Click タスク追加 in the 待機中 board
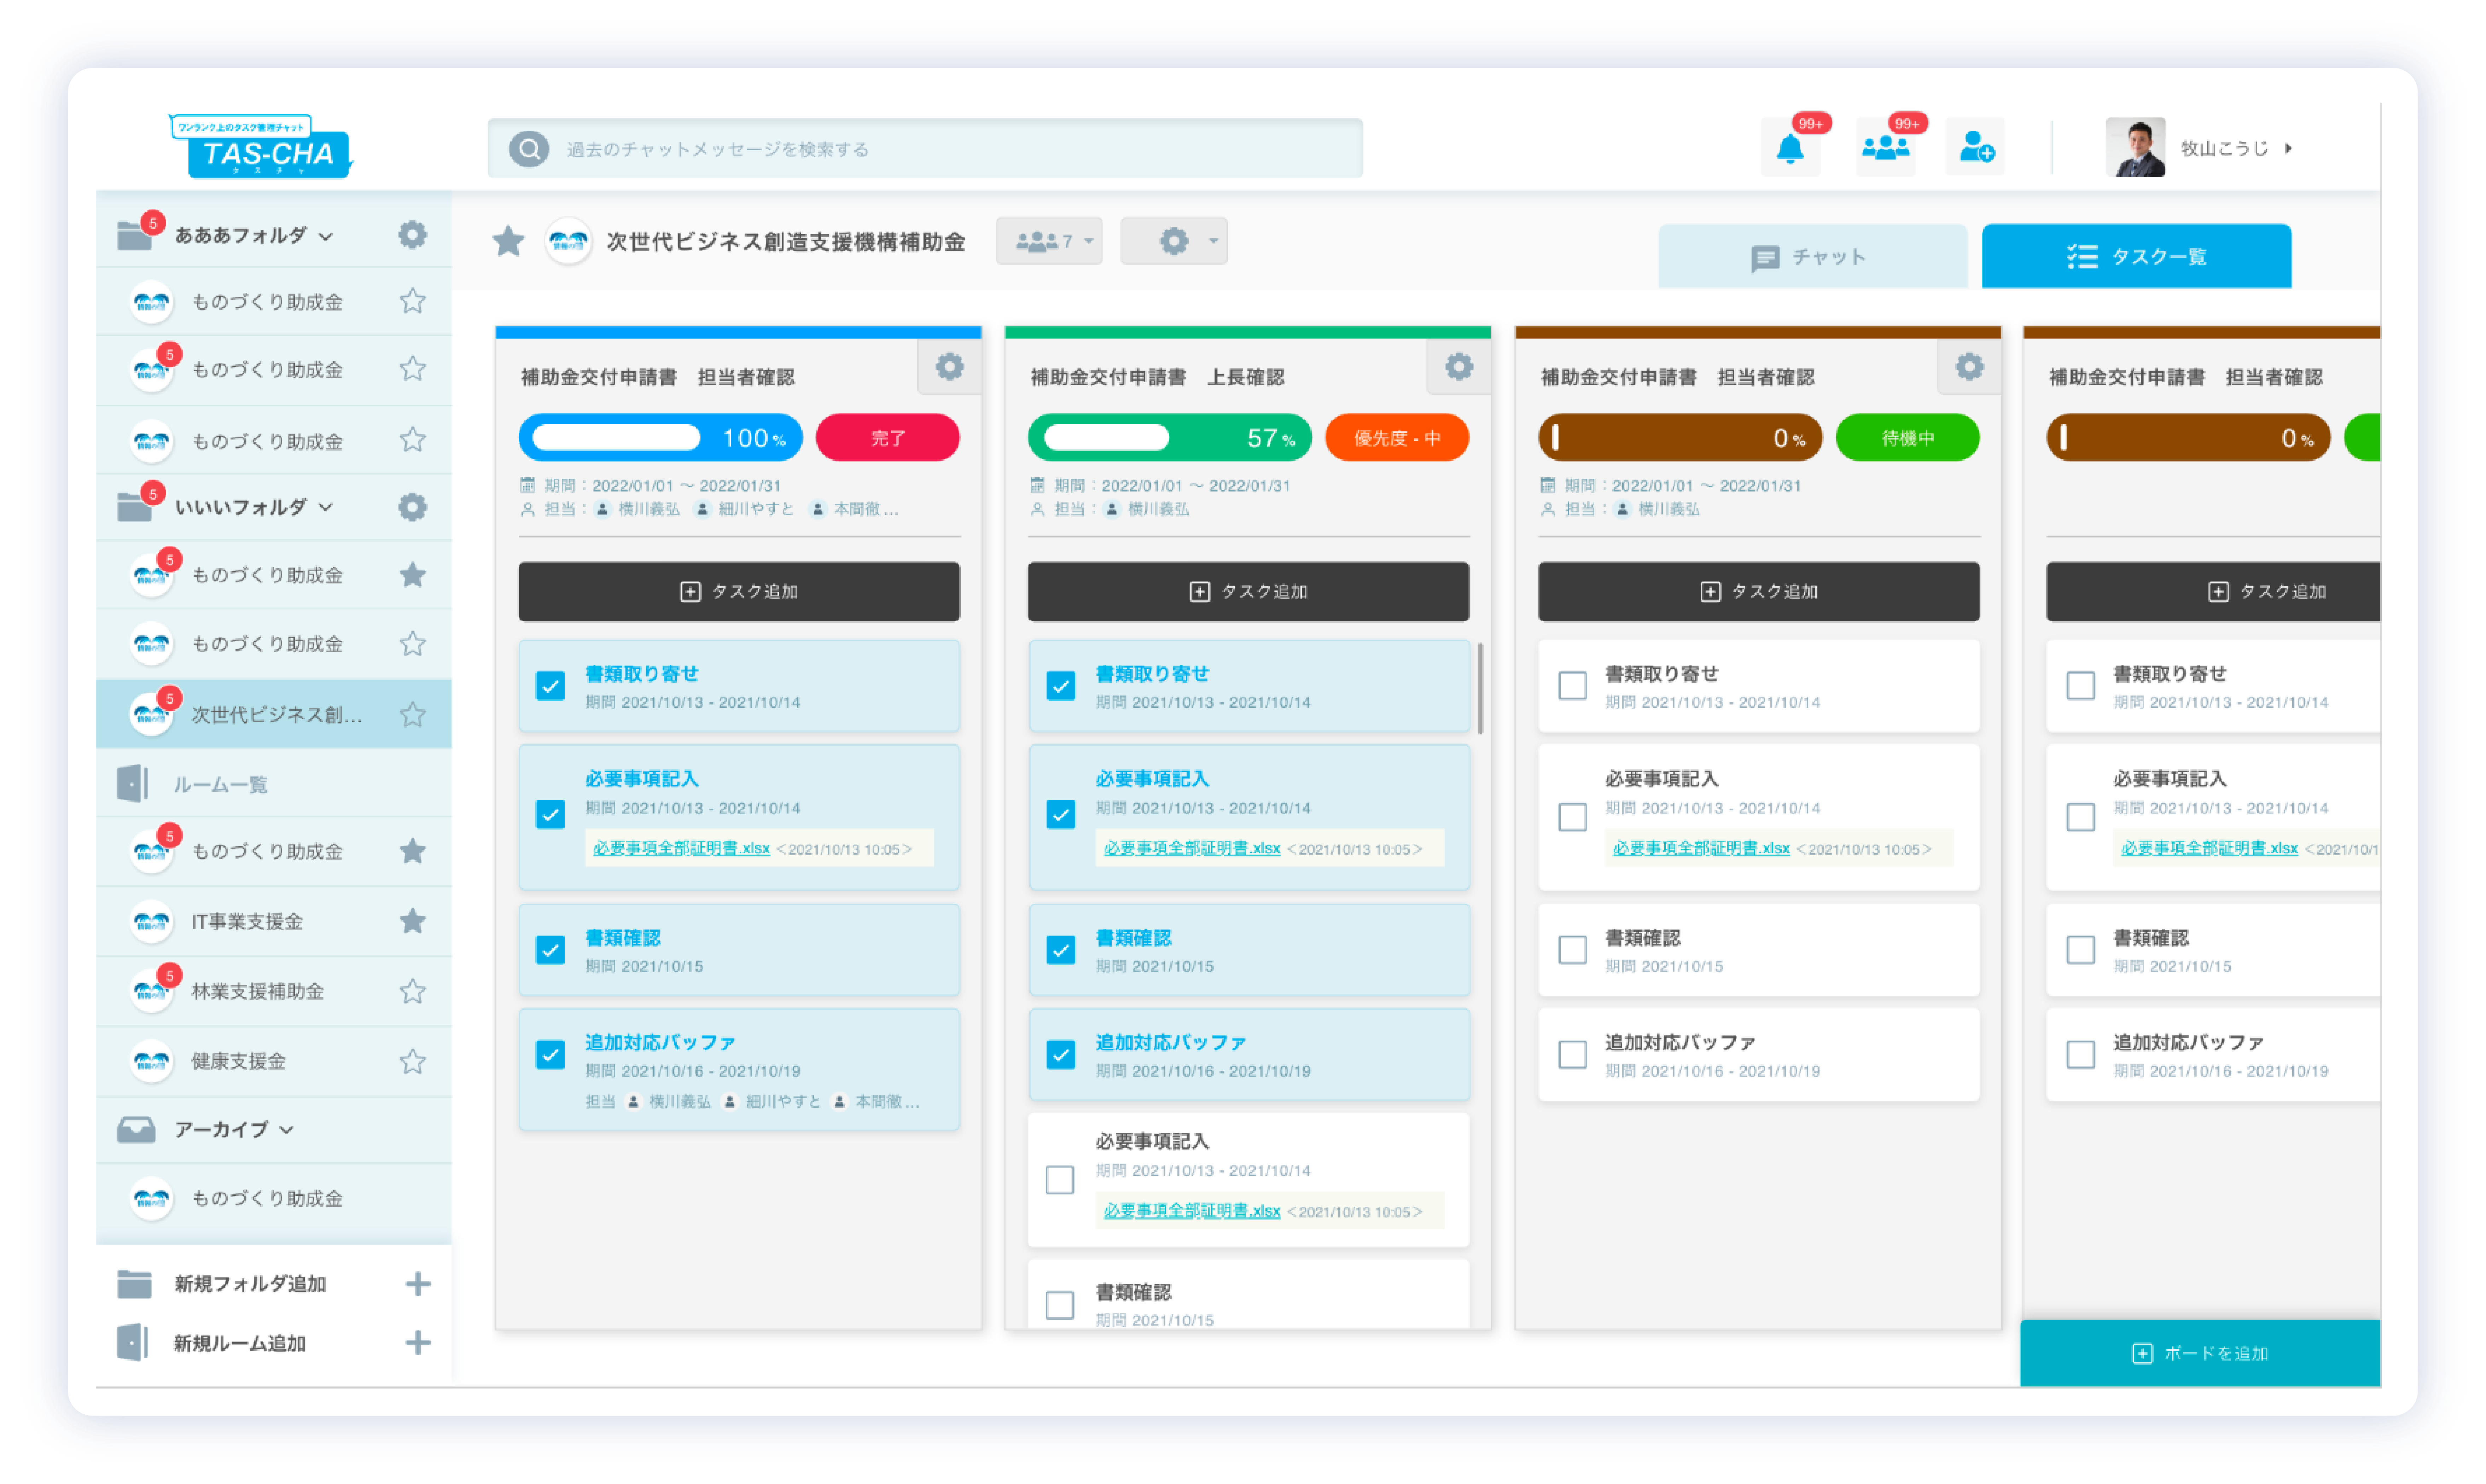This screenshot has width=2486, height=1484. [1759, 592]
